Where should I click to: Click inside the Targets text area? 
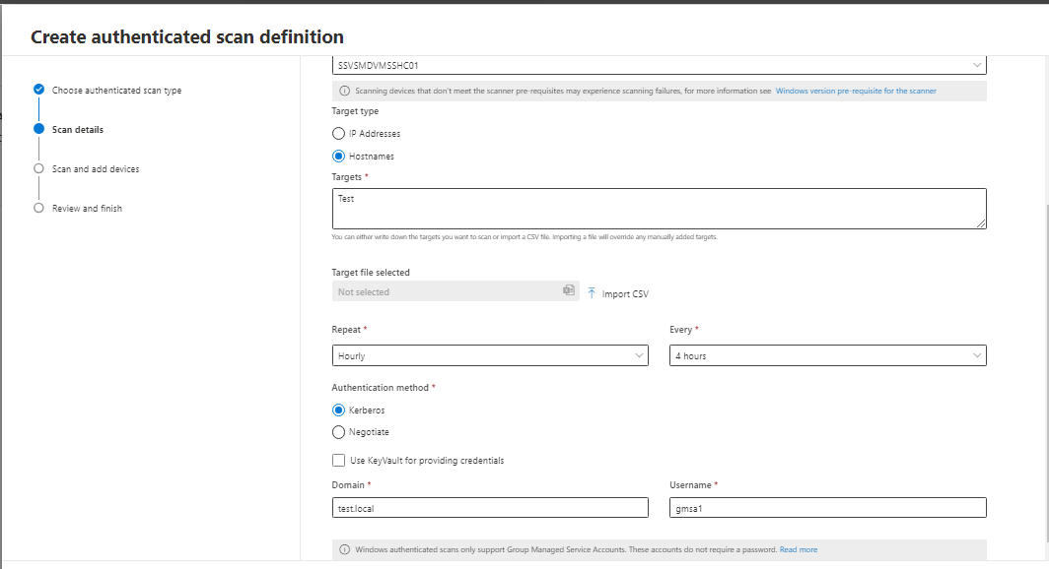pos(656,208)
